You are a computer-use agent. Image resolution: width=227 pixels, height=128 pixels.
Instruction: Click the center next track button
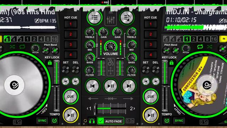[x=129, y=86]
